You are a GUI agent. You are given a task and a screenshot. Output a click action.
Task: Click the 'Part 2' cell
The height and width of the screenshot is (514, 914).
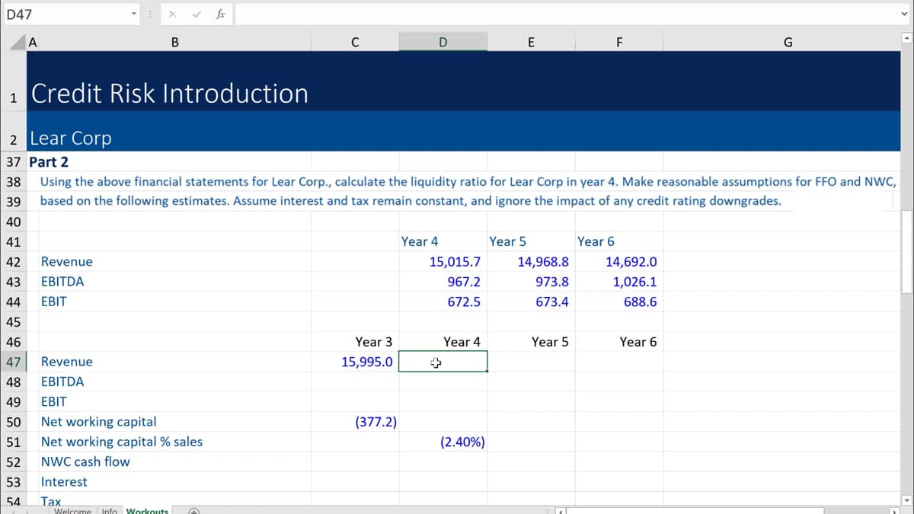click(49, 161)
